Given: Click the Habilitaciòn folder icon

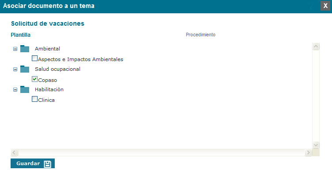Looking at the screenshot, I should pos(25,89).
